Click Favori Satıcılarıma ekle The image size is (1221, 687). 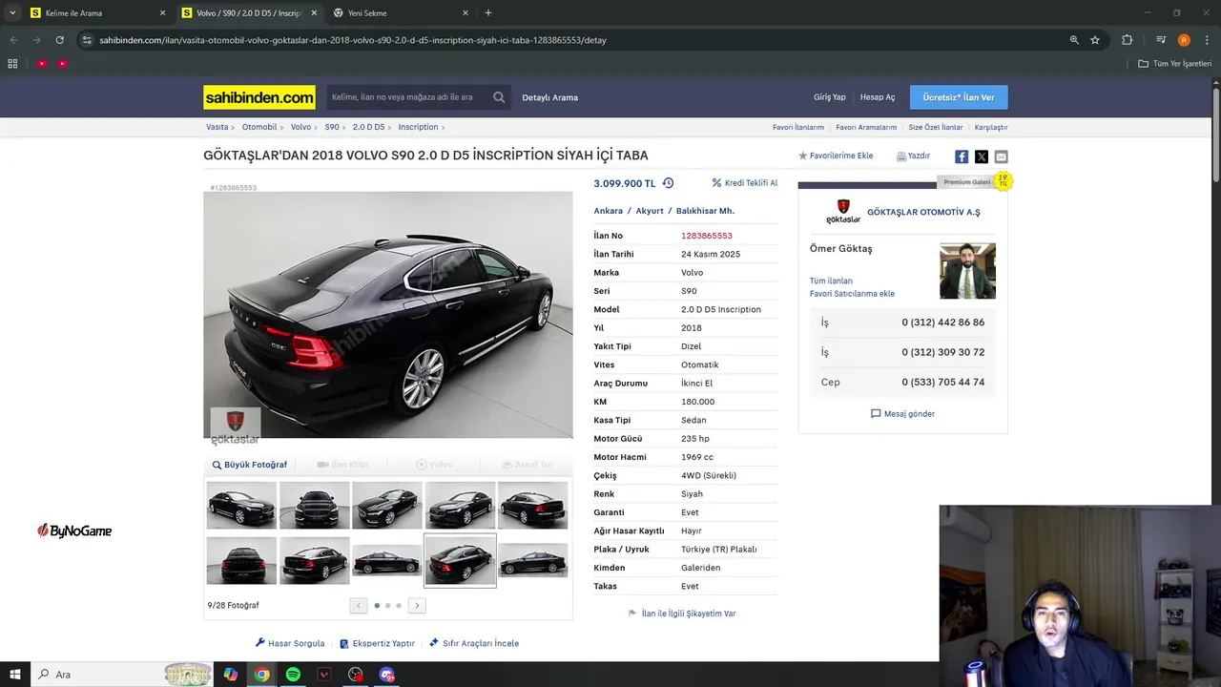click(x=852, y=294)
